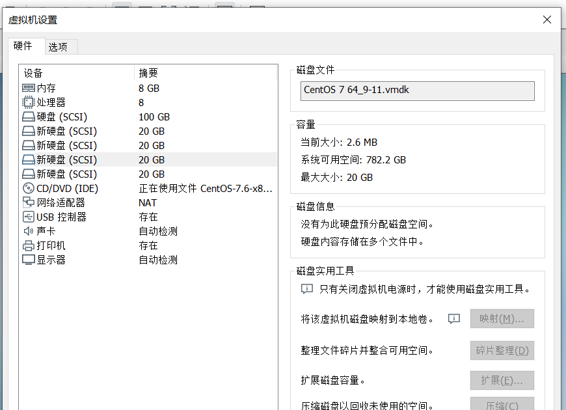Click the 压缩(C) compact button
The width and height of the screenshot is (566, 410).
[x=502, y=404]
